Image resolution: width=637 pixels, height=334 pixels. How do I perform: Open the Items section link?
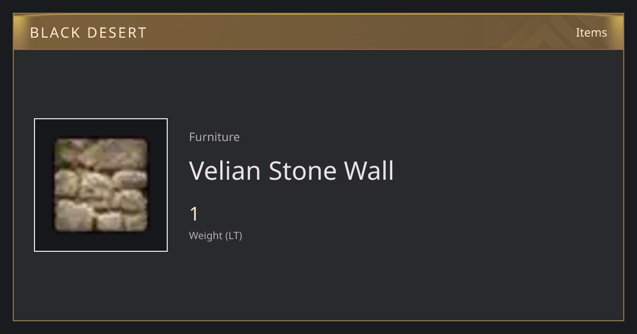pos(591,32)
